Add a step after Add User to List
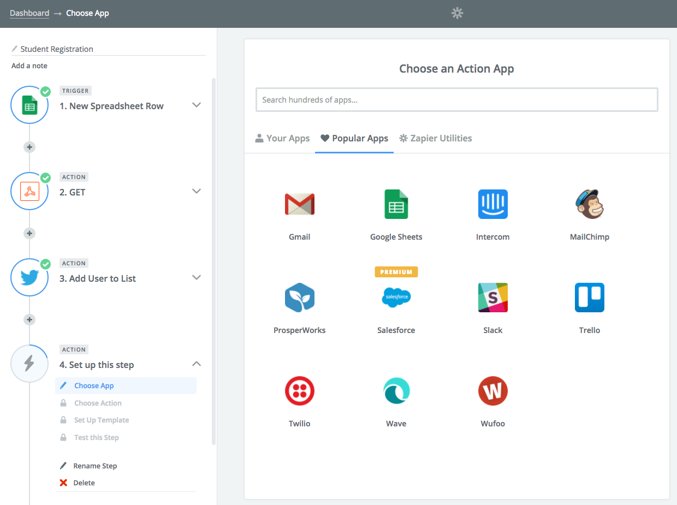 (29, 319)
